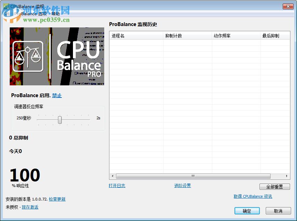Disable ProBalance via the 禁止 link

pyautogui.click(x=57, y=95)
